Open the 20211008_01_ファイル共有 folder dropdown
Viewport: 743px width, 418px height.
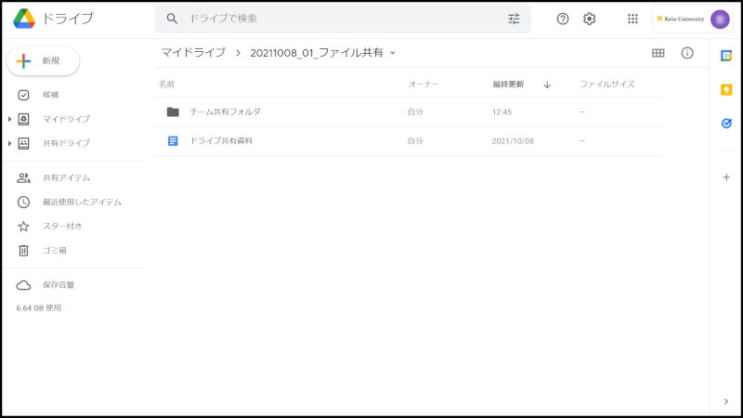(393, 53)
